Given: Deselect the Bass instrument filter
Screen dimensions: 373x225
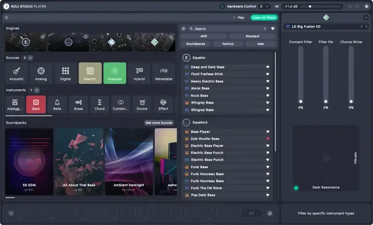Looking at the screenshot, I should 36,104.
